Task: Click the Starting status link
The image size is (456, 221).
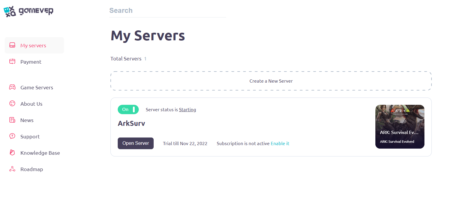Action: pos(187,109)
